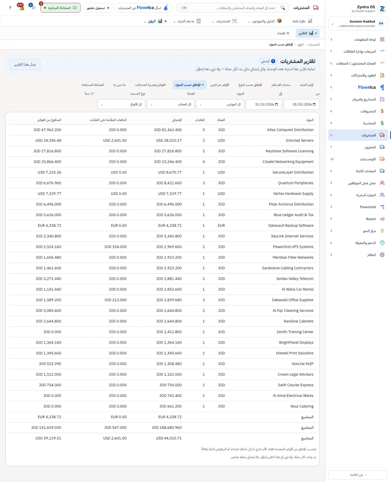Open the كل الأنواع document type dropdown

click(121, 105)
